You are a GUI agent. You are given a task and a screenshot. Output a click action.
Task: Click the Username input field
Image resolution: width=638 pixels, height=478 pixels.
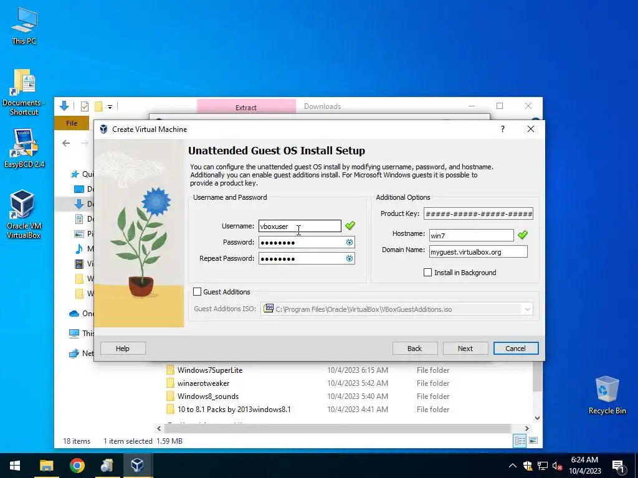[300, 226]
